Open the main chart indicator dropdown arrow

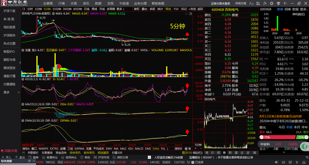click(x=53, y=14)
